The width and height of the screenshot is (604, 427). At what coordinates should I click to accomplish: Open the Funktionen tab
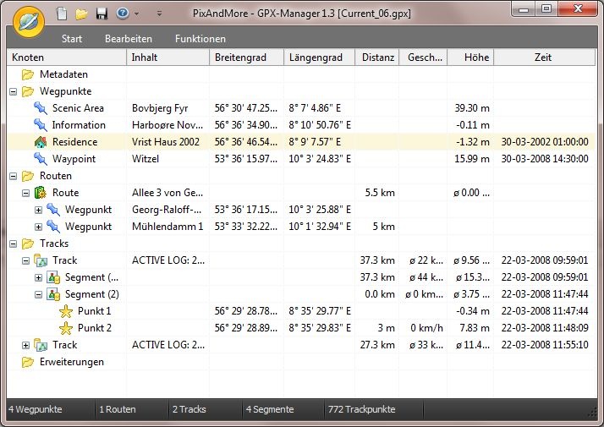(x=200, y=39)
